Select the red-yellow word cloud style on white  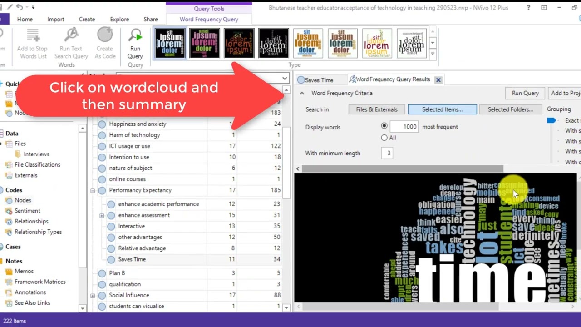point(377,43)
